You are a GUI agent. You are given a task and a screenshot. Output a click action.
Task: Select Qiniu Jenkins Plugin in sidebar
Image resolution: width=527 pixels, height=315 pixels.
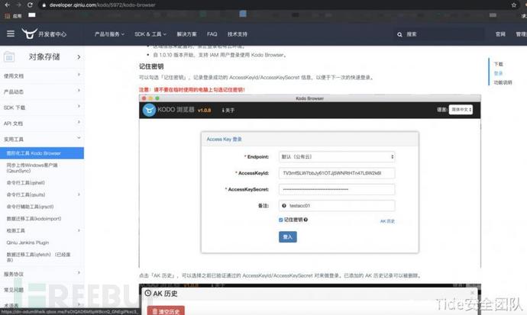(x=27, y=243)
